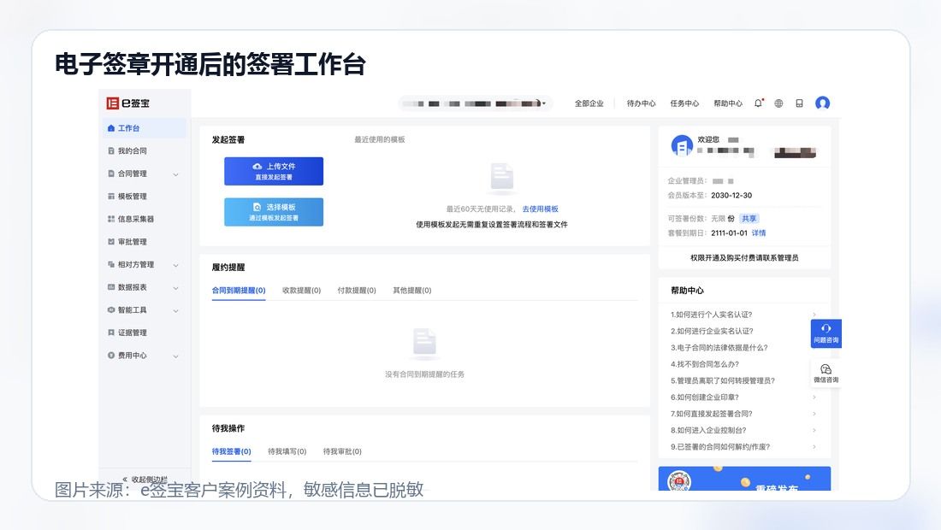Open help item 3.电子合同的法律依据是什么?
Viewport: 941px width, 530px height.
719,348
